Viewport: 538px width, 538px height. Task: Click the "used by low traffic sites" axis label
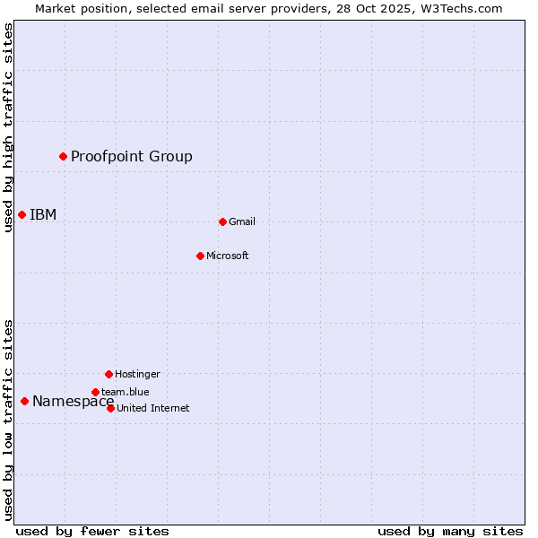(x=8, y=419)
